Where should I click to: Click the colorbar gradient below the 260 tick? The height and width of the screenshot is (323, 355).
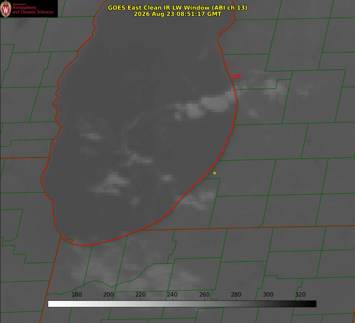pyautogui.click(x=205, y=304)
